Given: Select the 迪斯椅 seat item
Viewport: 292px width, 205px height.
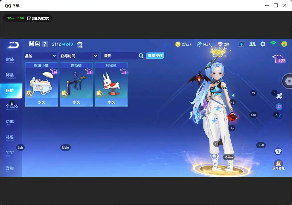Looking at the screenshot, I should coord(76,84).
